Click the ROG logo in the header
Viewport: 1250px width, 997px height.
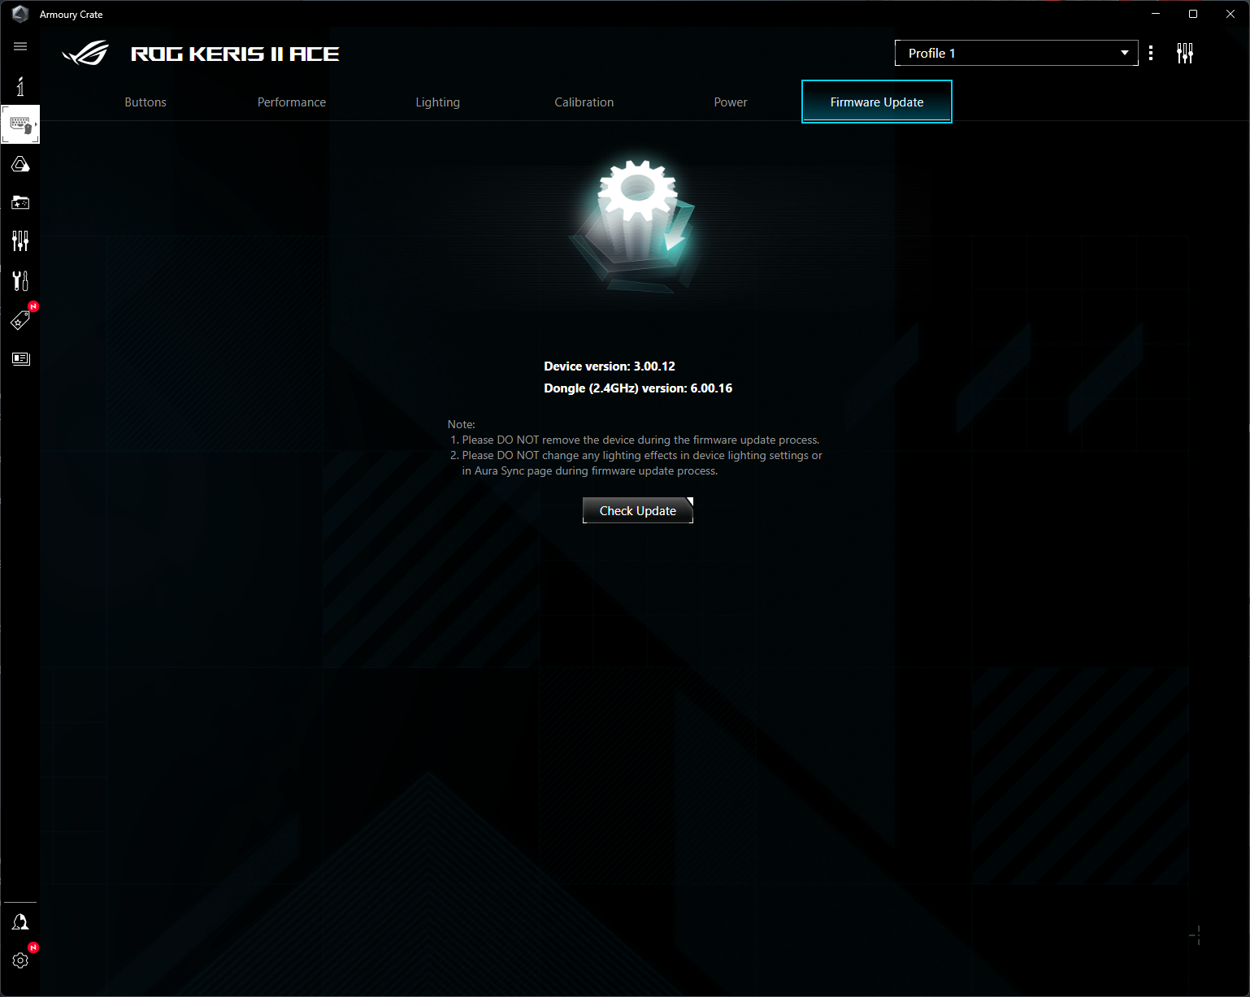[85, 54]
